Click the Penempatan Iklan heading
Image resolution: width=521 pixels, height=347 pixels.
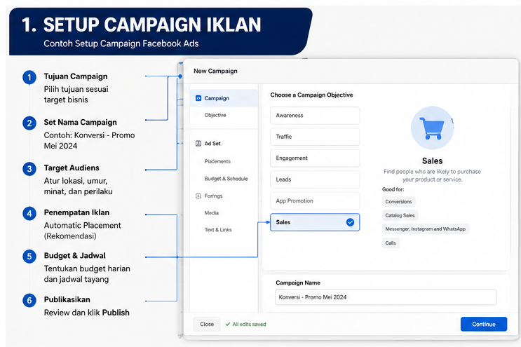[x=76, y=212]
